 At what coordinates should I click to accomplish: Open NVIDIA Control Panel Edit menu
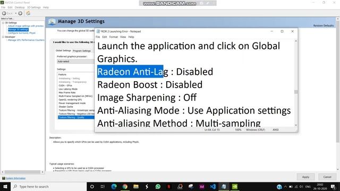[x=10, y=7]
